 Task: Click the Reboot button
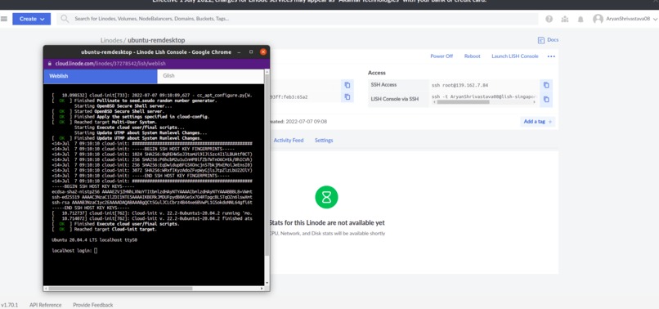472,56
